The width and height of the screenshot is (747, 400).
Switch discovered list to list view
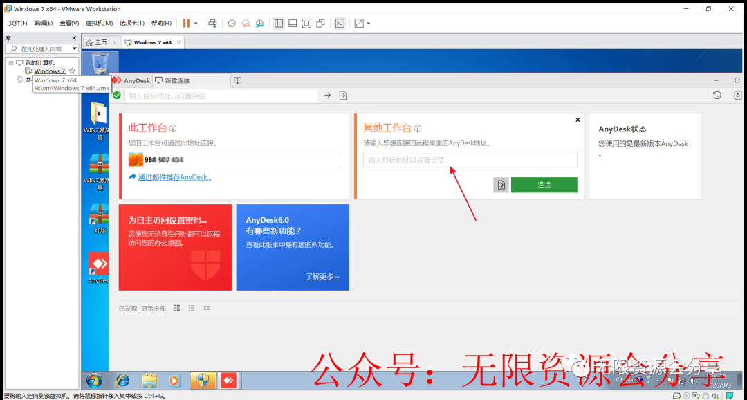click(x=192, y=308)
